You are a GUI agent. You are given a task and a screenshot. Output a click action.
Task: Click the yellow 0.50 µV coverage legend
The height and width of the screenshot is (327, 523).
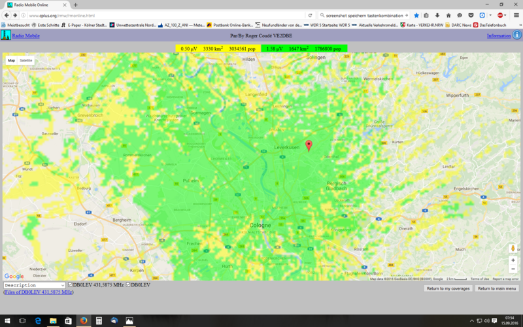(x=218, y=48)
